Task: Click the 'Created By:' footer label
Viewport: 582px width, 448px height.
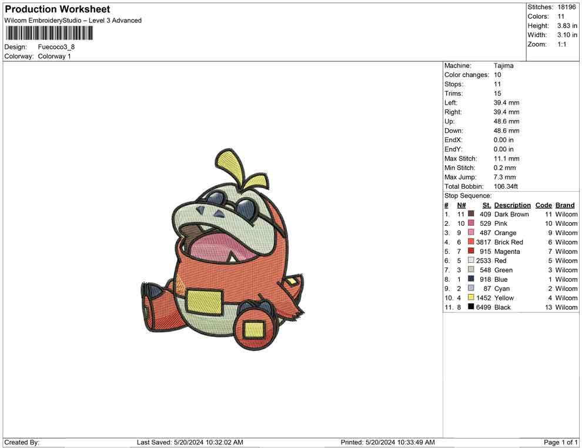Action: pyautogui.click(x=22, y=442)
